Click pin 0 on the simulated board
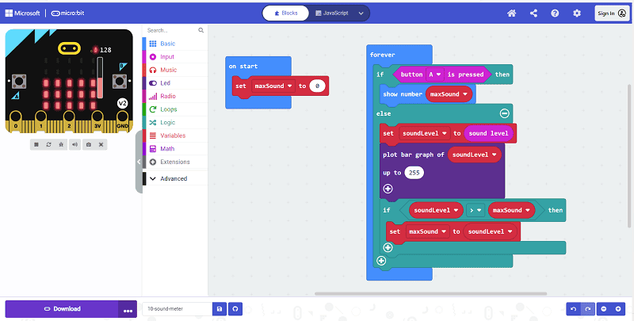This screenshot has height=321, width=634. point(15,122)
